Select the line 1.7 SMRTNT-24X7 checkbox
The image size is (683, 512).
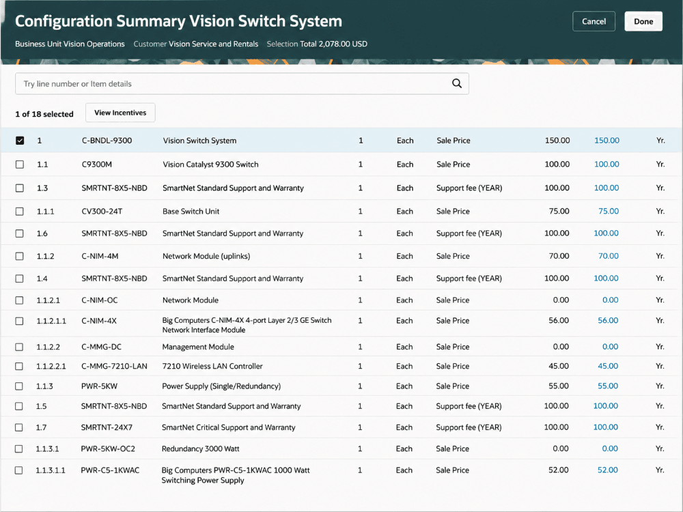coord(19,427)
